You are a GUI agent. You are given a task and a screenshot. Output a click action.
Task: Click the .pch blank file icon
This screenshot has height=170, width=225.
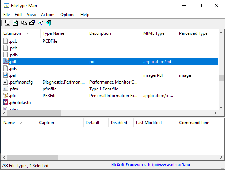pos(5,48)
